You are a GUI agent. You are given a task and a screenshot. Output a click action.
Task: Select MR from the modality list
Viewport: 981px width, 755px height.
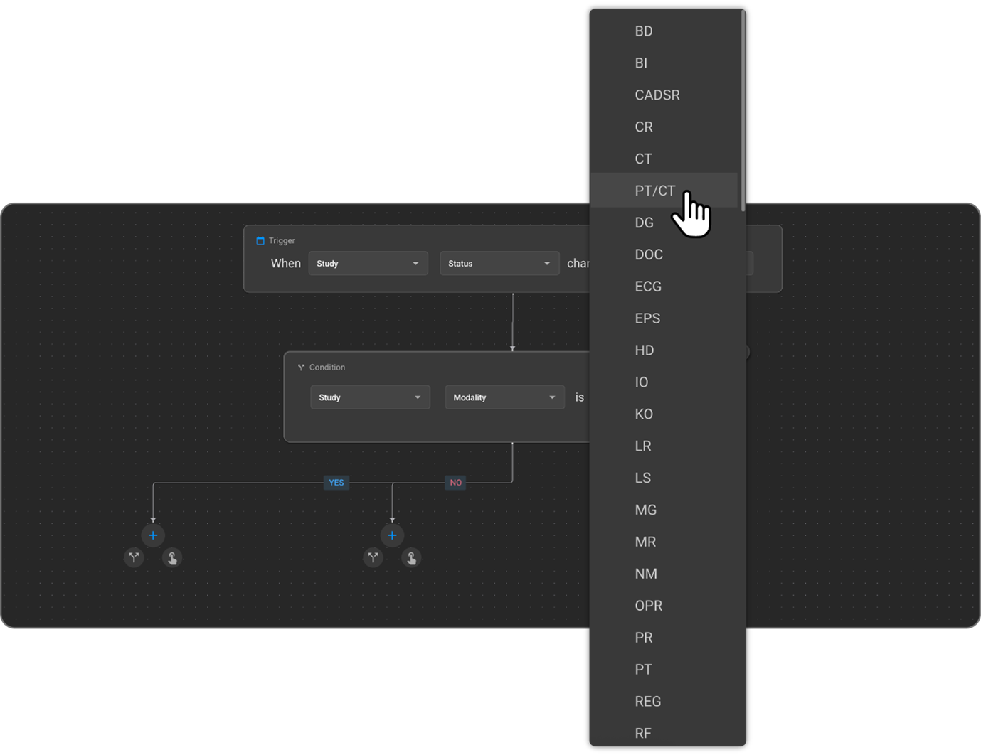[x=645, y=542]
